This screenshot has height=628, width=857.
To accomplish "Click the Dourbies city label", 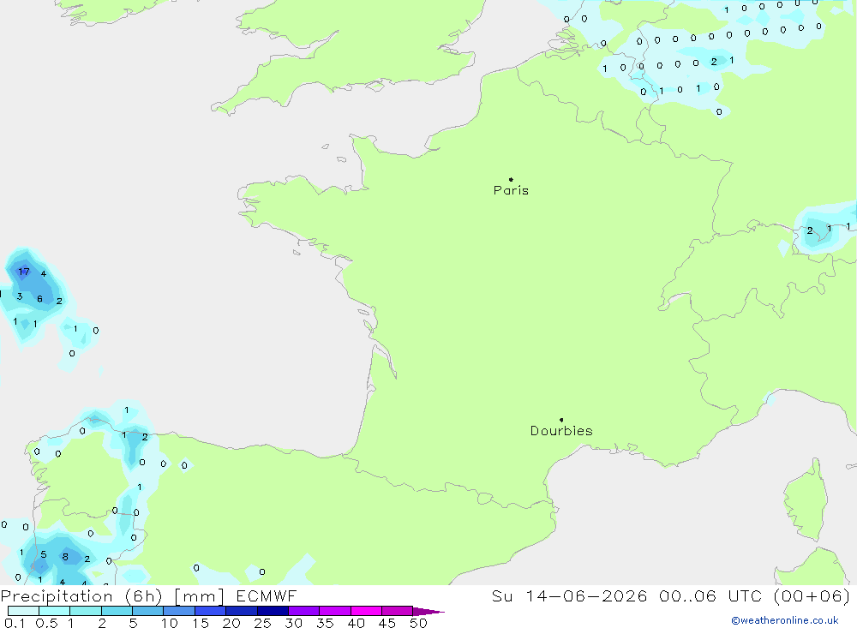I will pyautogui.click(x=561, y=431).
